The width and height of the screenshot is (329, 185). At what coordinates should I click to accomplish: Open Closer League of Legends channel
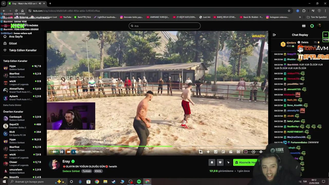point(22,164)
